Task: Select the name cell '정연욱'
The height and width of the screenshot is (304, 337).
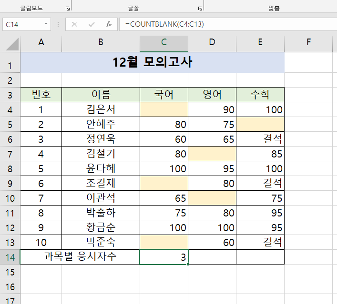Action: click(x=101, y=139)
